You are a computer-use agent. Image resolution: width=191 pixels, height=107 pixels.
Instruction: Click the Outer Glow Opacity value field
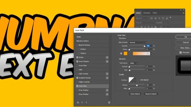(149, 46)
